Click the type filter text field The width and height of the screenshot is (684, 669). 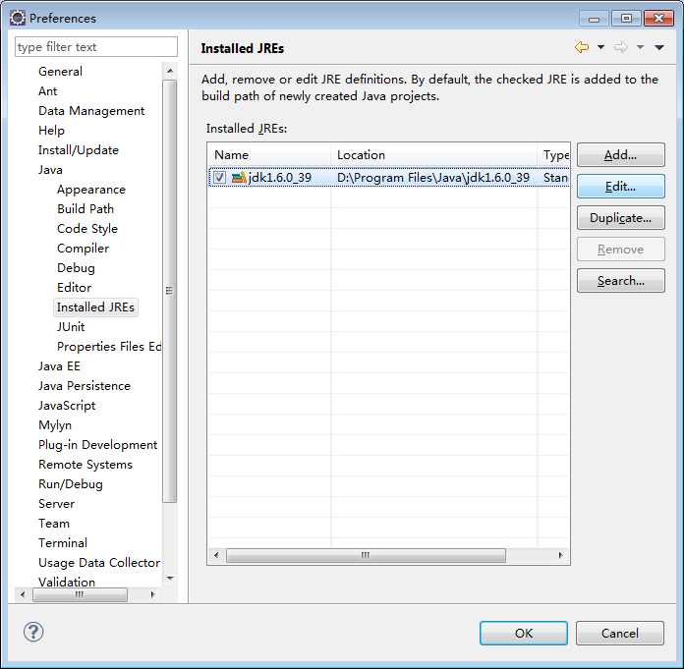pos(96,47)
